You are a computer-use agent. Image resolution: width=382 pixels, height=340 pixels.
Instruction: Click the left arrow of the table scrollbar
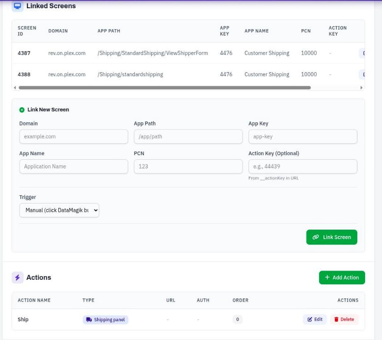pyautogui.click(x=15, y=88)
